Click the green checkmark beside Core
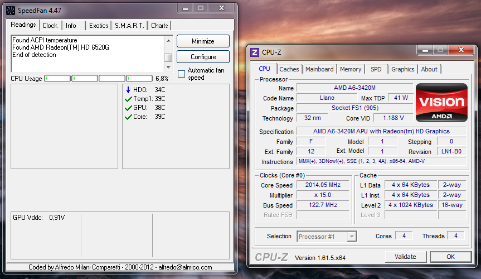Image resolution: width=481 pixels, height=279 pixels. point(129,117)
